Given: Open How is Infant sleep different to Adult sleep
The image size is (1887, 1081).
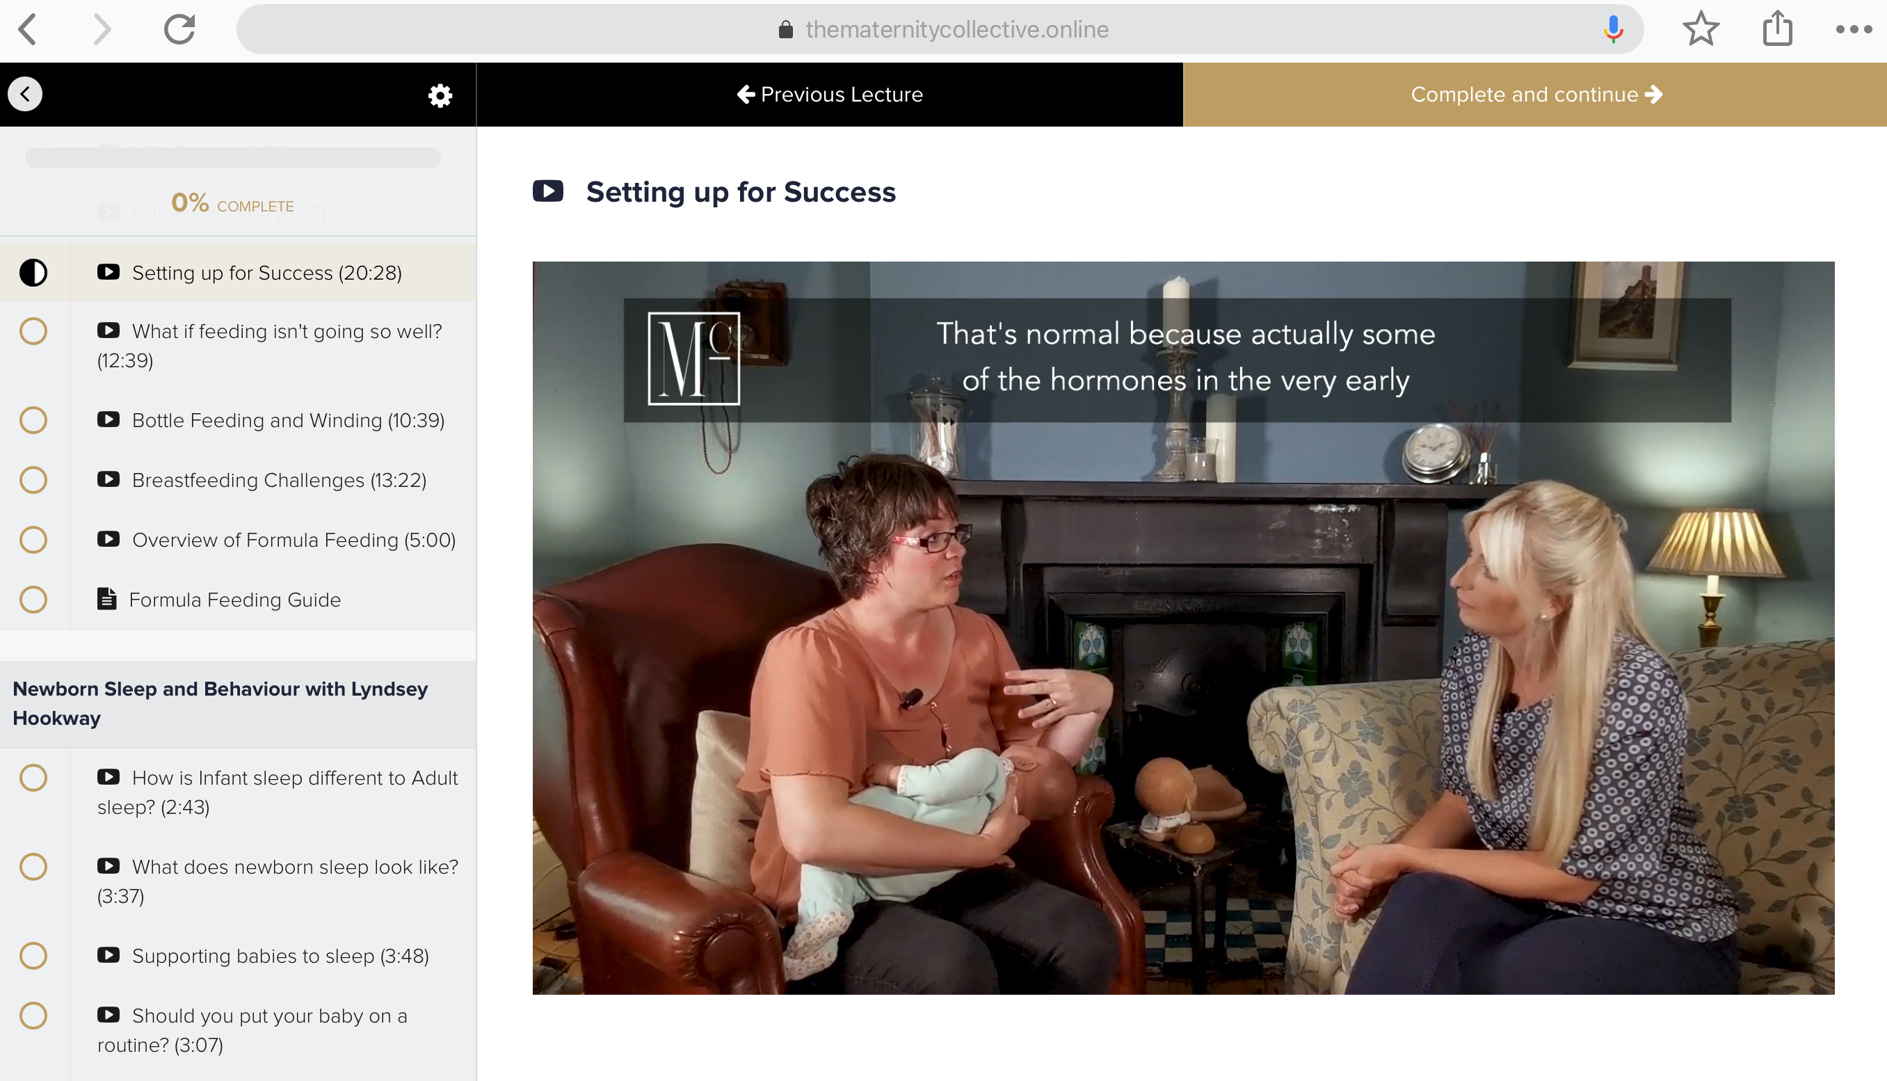Looking at the screenshot, I should [278, 792].
